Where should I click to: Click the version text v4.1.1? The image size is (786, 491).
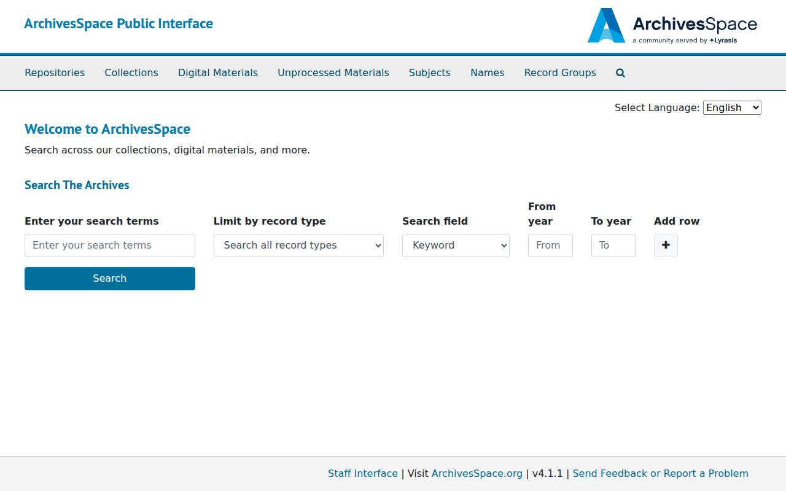coord(547,474)
